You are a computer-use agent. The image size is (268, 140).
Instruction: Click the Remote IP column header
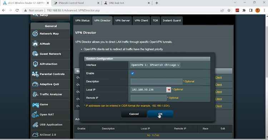(180, 129)
